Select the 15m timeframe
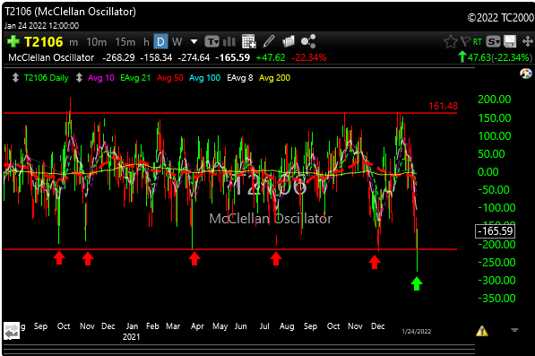The image size is (535, 356). point(125,42)
